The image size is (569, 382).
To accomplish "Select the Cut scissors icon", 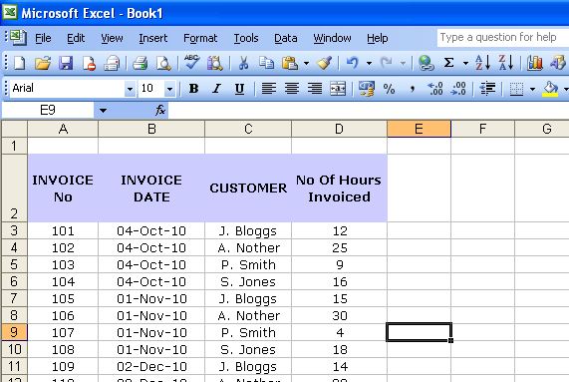I will (243, 63).
